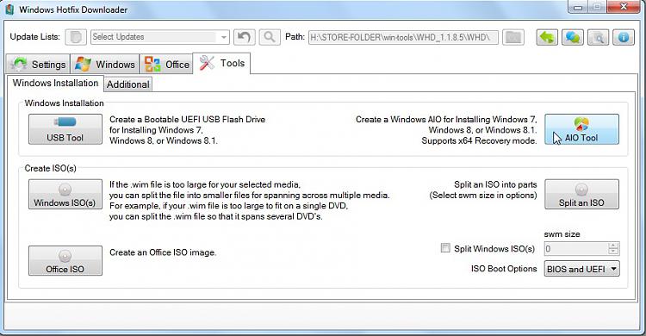The width and height of the screenshot is (646, 336).
Task: Click the 'Update Lists:' label
Action: point(34,37)
